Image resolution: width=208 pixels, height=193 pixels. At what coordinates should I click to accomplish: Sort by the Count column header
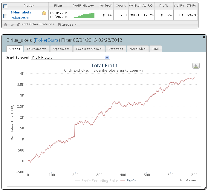(x=121, y=5)
